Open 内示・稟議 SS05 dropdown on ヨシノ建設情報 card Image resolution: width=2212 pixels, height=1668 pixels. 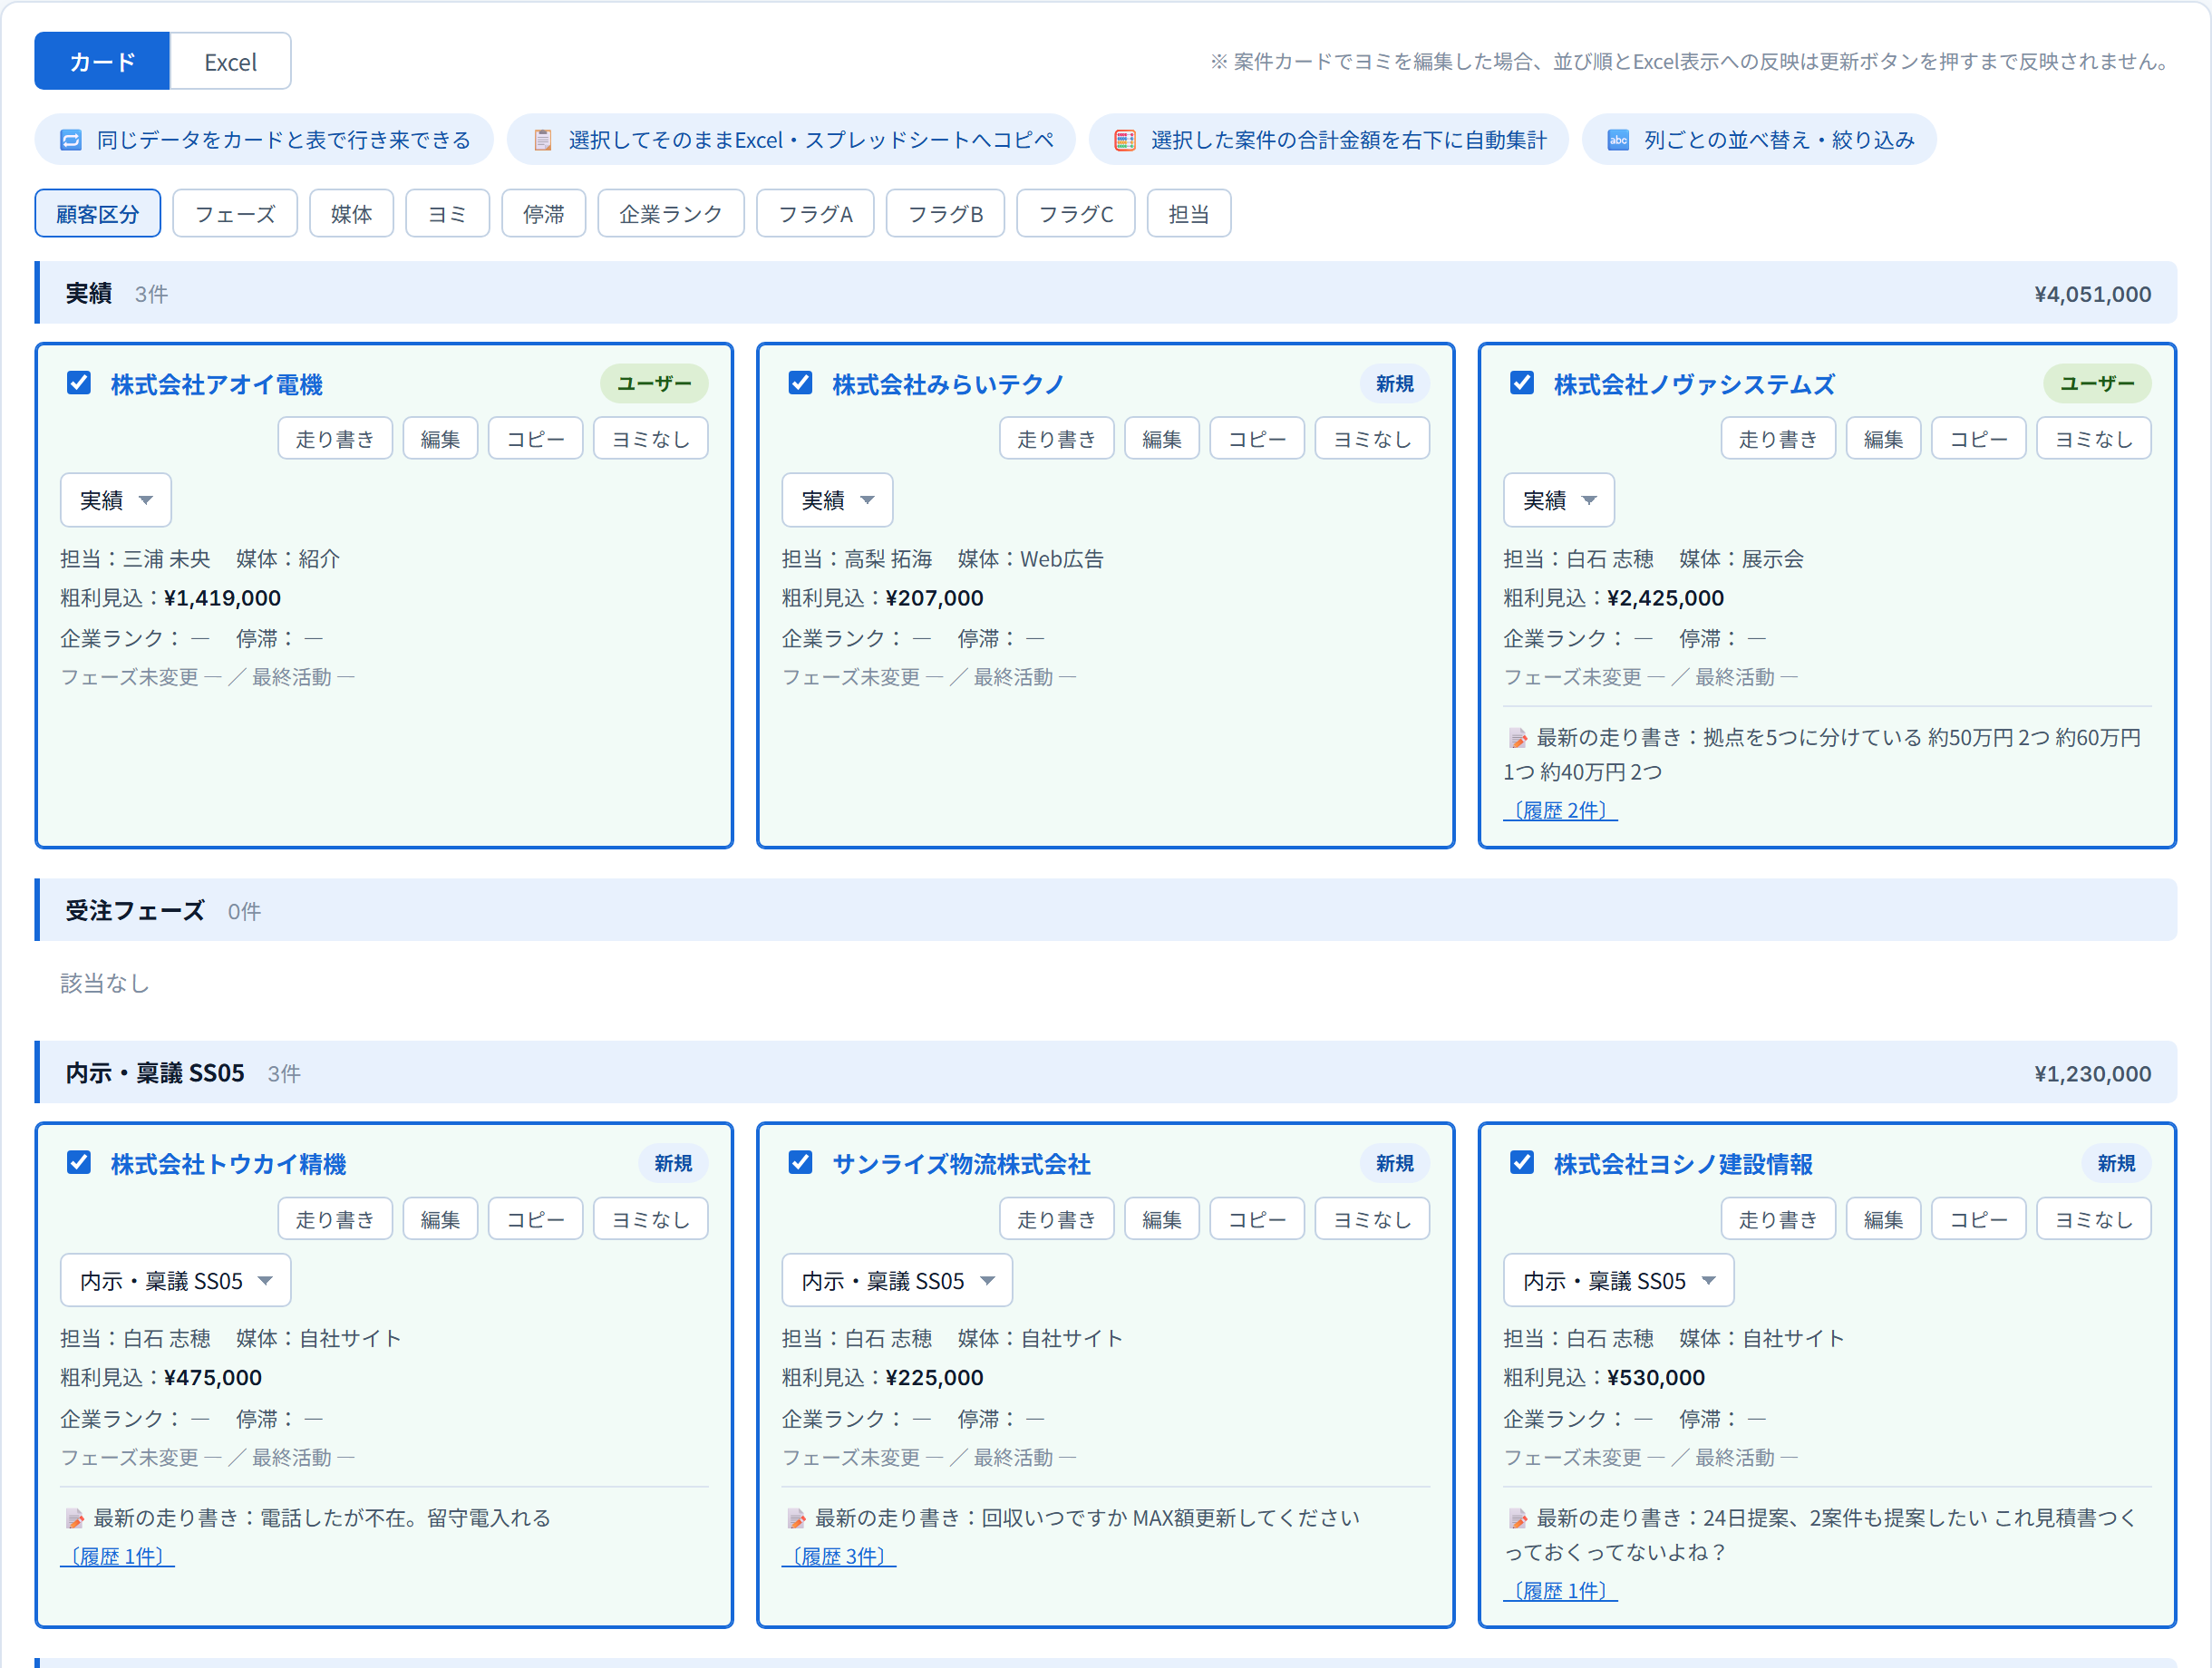tap(1619, 1281)
